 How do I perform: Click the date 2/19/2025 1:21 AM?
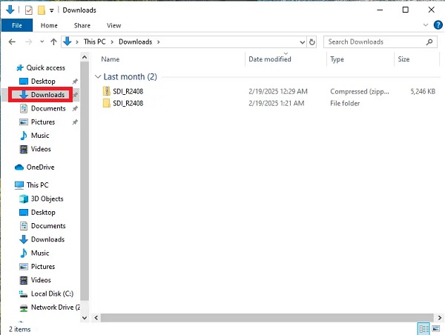point(276,103)
